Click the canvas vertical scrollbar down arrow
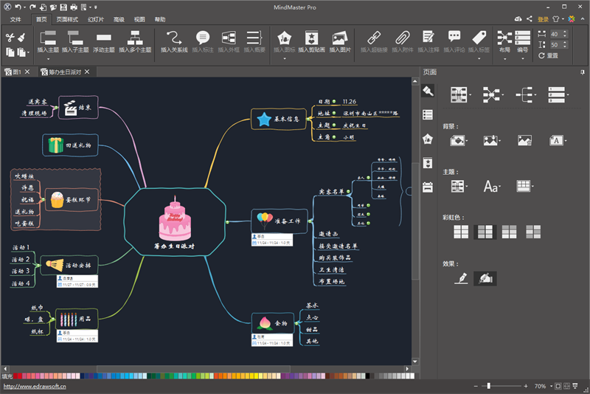The height and width of the screenshot is (394, 590). pyautogui.click(x=415, y=362)
